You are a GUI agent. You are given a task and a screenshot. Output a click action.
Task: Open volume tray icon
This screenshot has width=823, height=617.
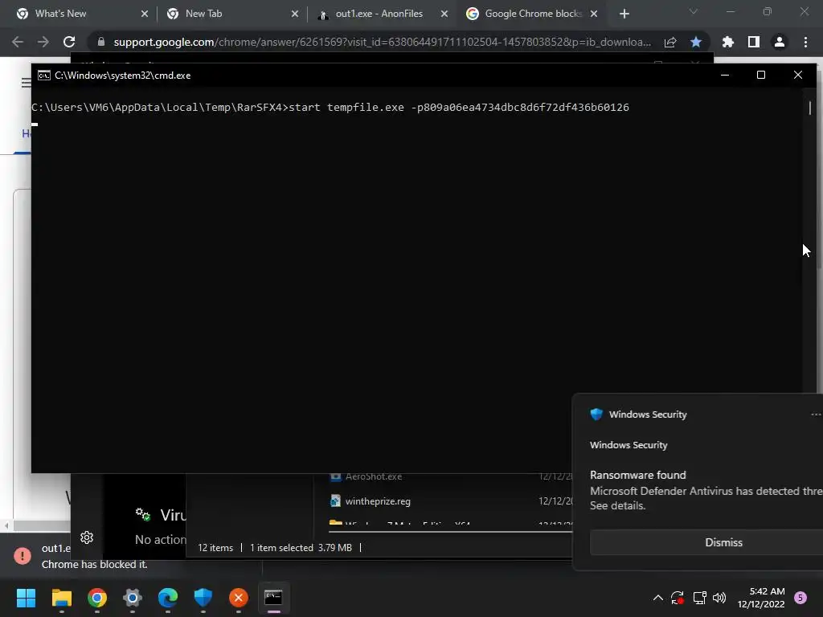click(719, 598)
